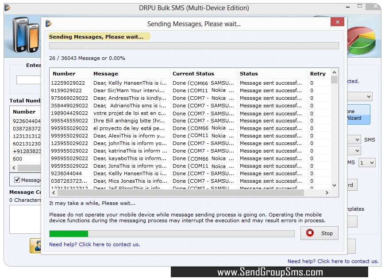The width and height of the screenshot is (385, 279).
Task: Click number +91283823 in main window list
Action: coord(27,151)
